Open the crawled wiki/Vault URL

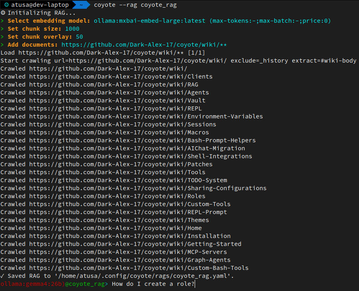117,100
